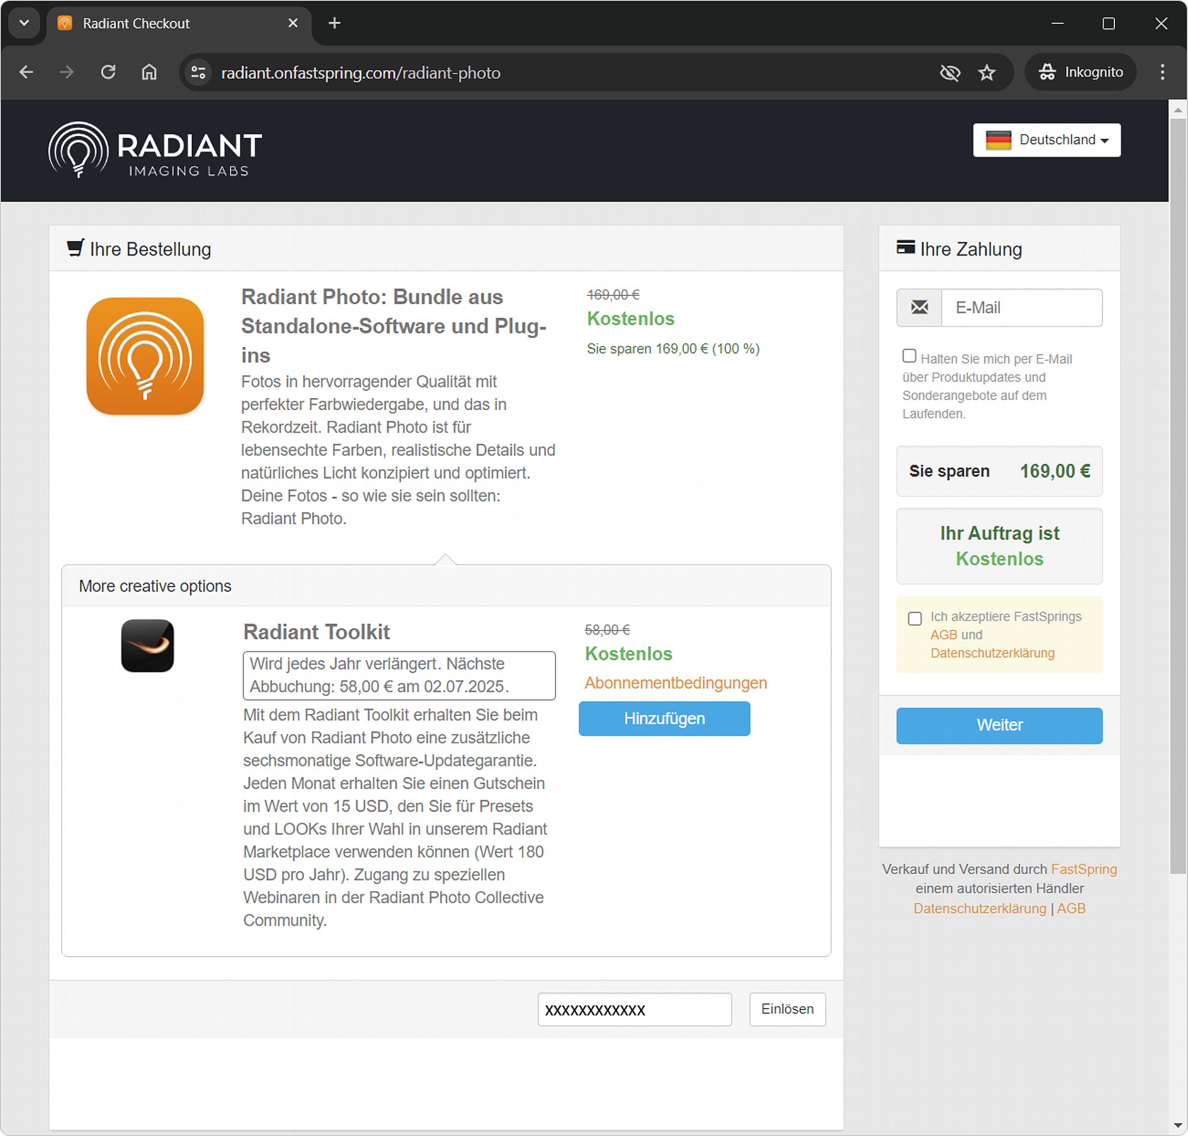1188x1136 pixels.
Task: Open the Abonnementbedingungen link
Action: pyautogui.click(x=676, y=683)
